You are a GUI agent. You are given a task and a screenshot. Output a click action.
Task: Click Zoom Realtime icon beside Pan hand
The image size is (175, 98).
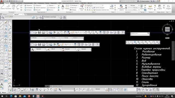pos(89,33)
